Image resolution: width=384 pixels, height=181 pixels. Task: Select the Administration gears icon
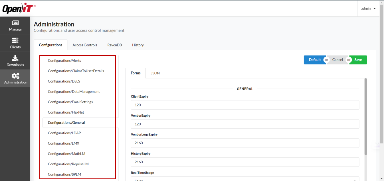coord(15,76)
